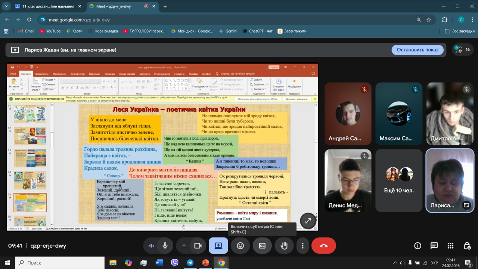Click the red hang up call button
Viewport: 478px width, 269px height.
tap(323, 245)
